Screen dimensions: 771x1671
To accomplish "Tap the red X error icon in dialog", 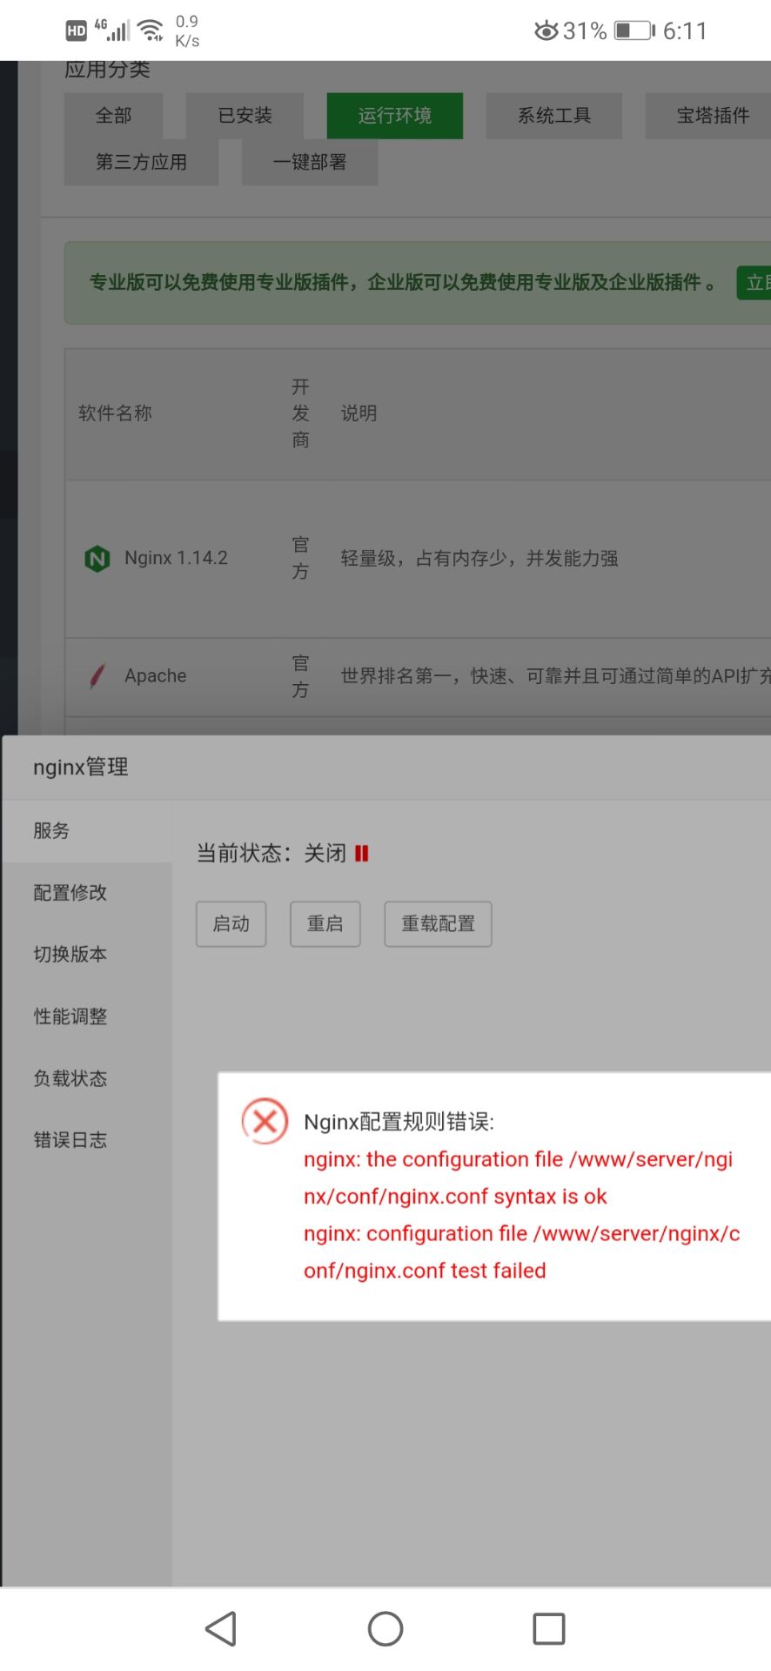I will pyautogui.click(x=265, y=1121).
